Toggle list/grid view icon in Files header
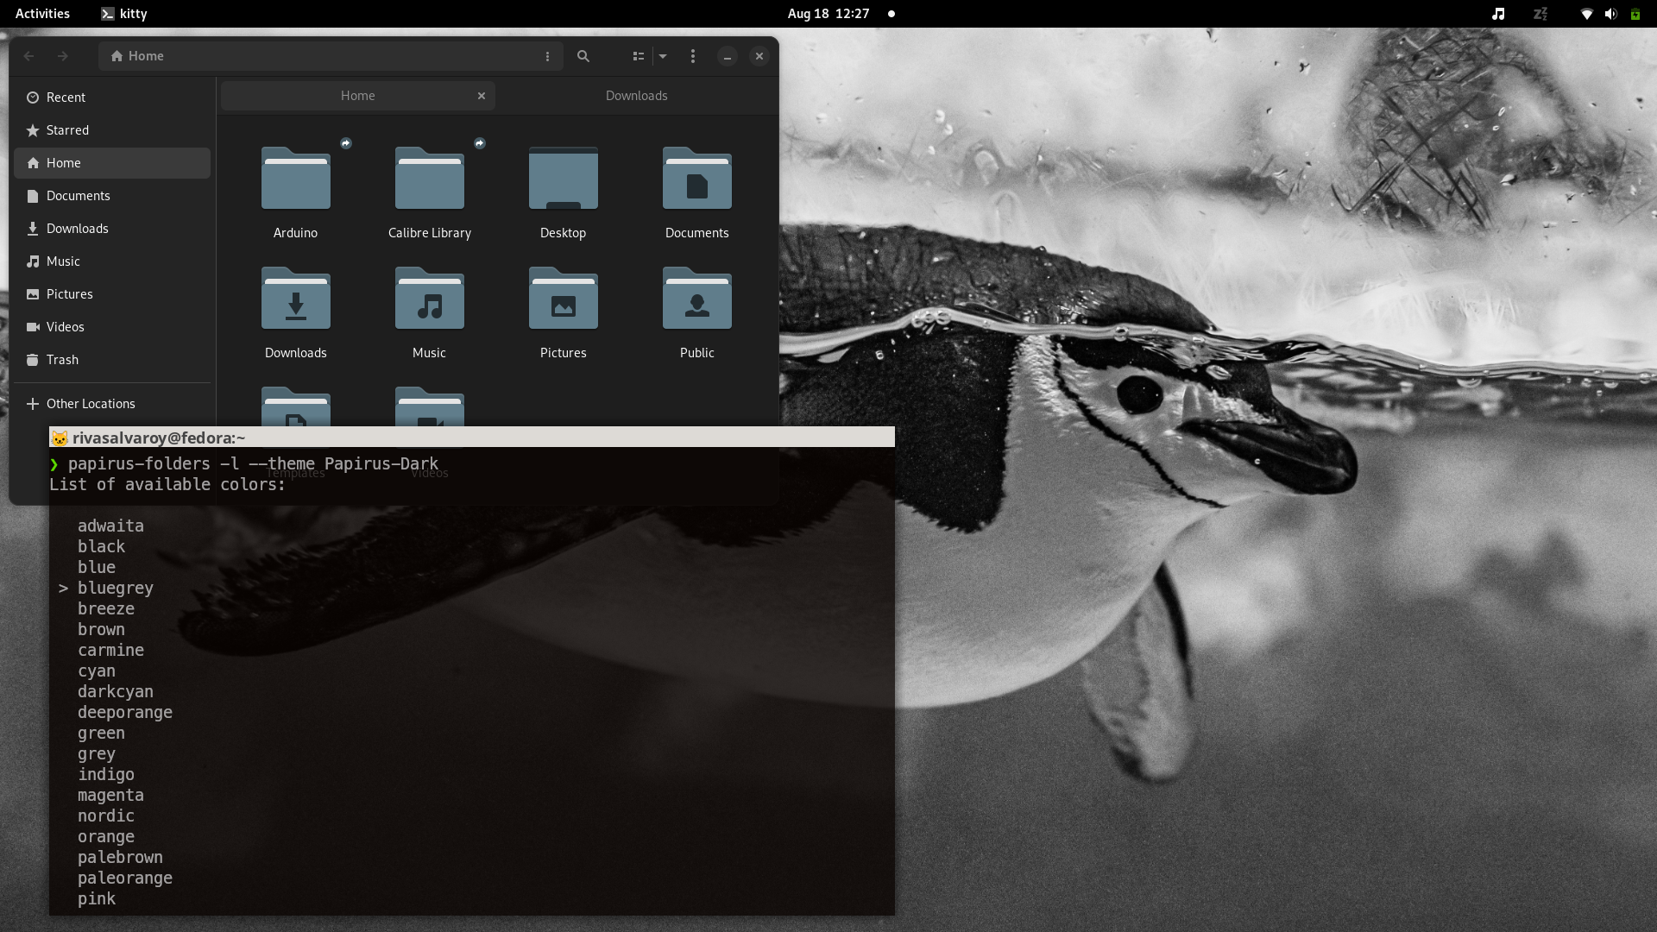Image resolution: width=1657 pixels, height=932 pixels. [x=639, y=56]
